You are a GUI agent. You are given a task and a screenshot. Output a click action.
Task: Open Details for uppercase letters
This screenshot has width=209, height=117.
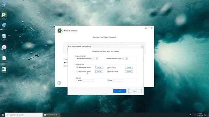(99, 71)
